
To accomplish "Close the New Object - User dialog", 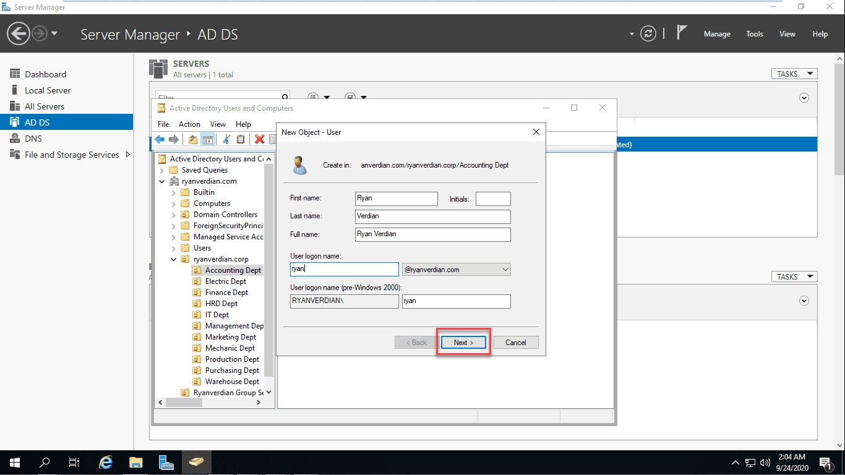I will [536, 132].
